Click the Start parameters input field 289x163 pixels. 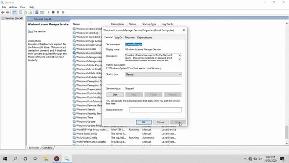pos(155,110)
